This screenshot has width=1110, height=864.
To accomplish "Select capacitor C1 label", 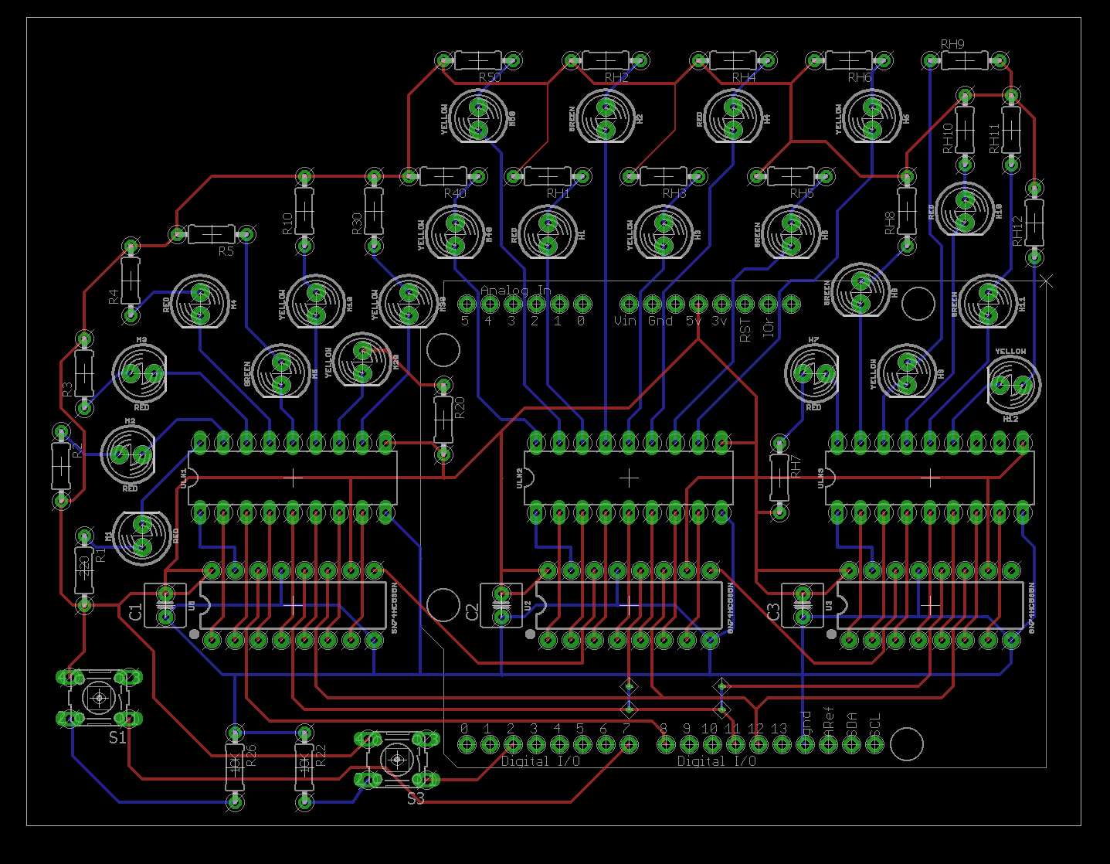I will point(136,613).
